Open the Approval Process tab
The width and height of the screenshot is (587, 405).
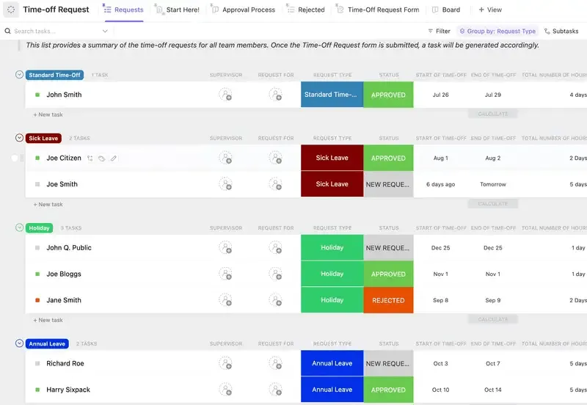(x=243, y=10)
